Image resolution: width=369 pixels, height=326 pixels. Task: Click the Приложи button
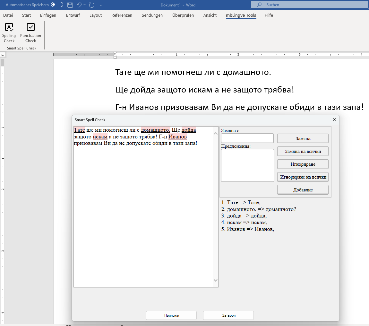[171, 315]
